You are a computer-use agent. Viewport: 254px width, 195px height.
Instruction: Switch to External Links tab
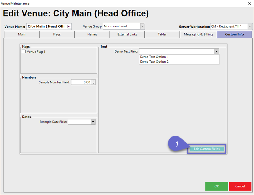(127, 35)
